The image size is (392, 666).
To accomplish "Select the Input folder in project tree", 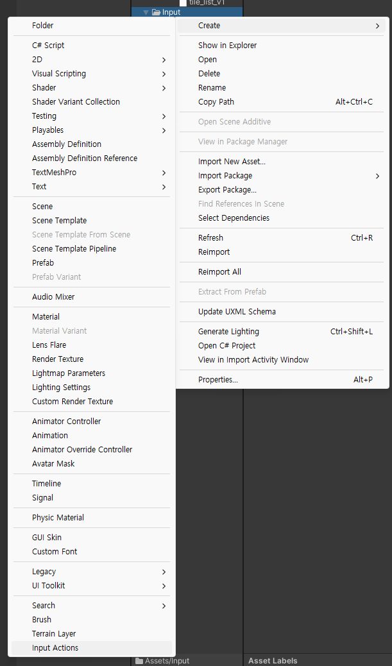I will [187, 12].
